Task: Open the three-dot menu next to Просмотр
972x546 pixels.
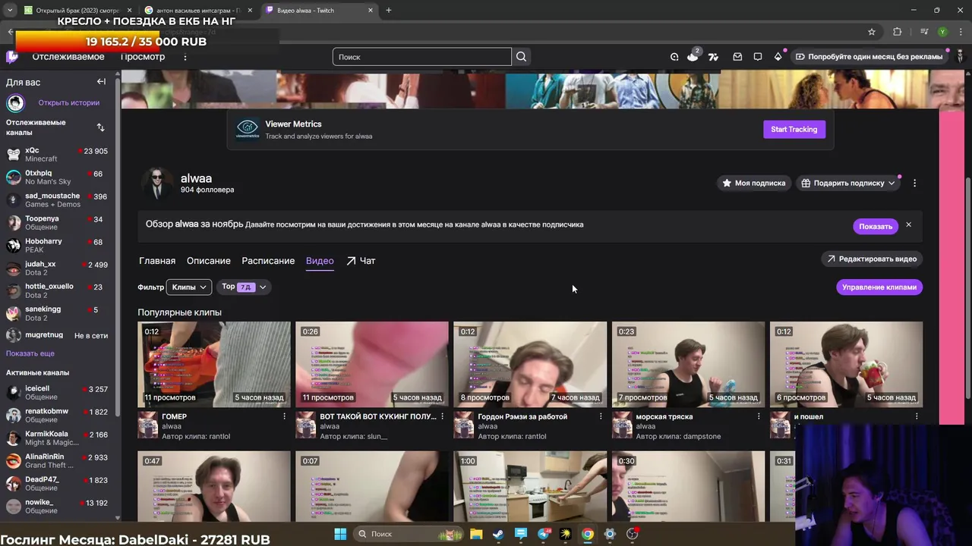Action: (185, 57)
